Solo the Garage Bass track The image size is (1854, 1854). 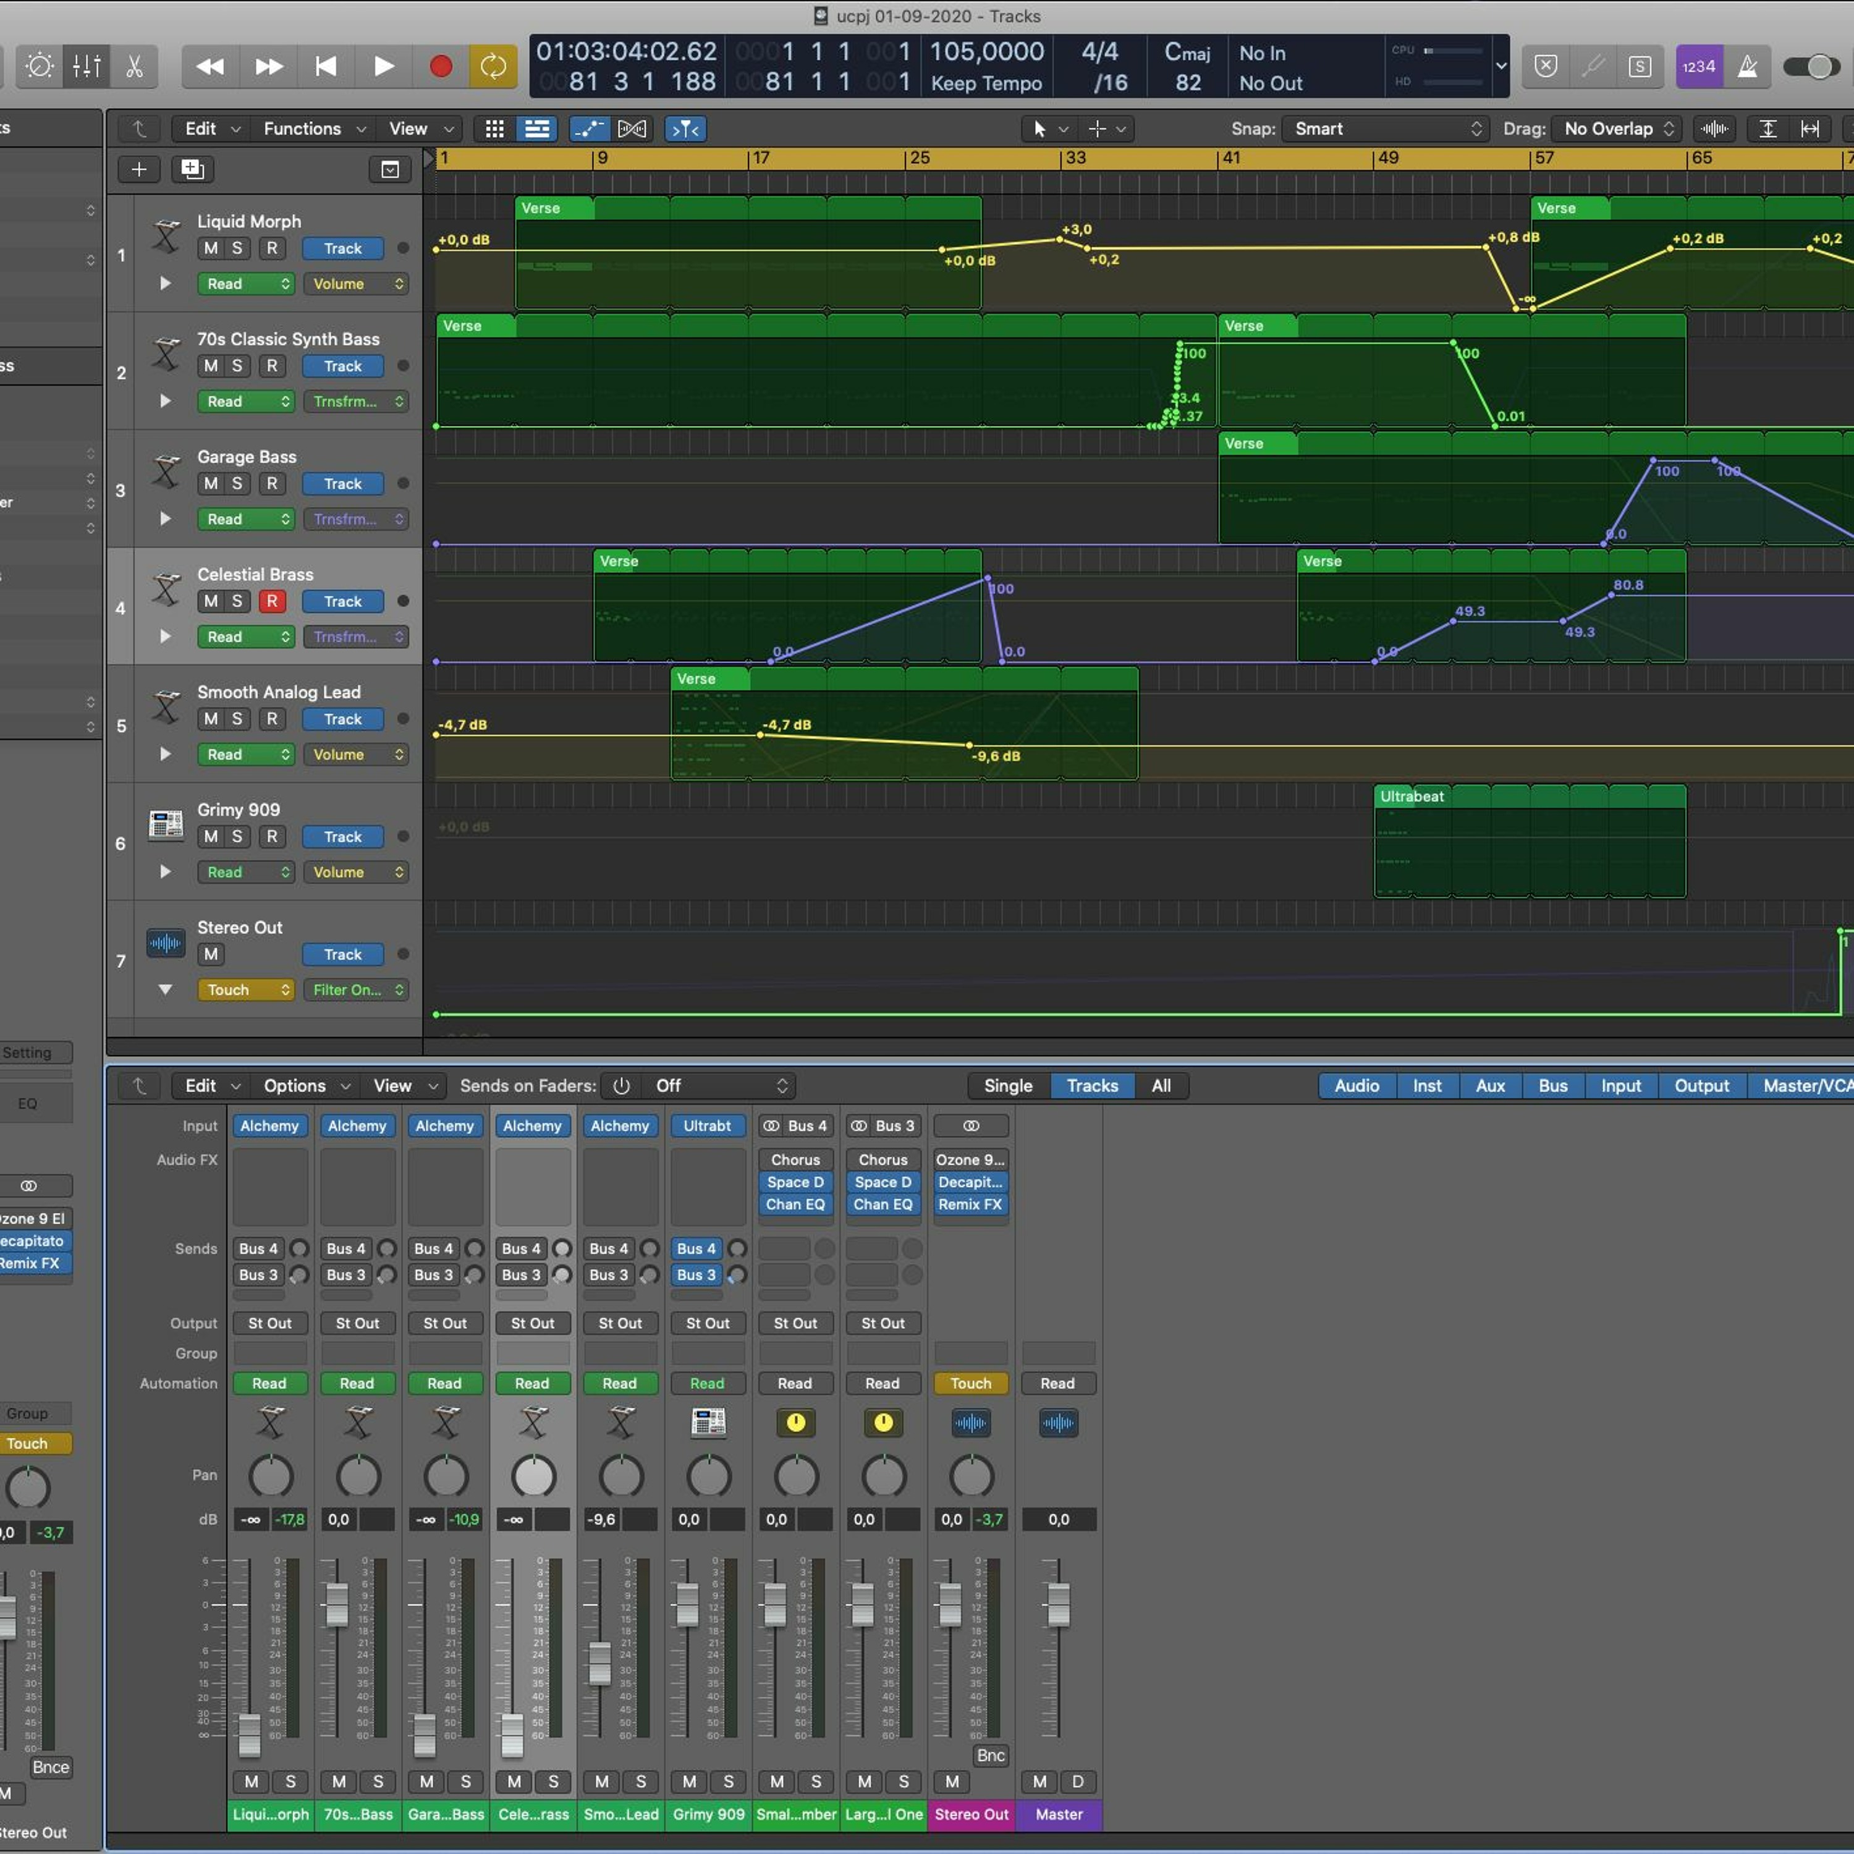[x=237, y=484]
